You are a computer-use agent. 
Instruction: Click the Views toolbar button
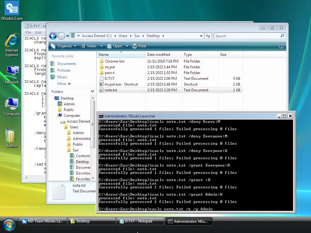click(89, 46)
